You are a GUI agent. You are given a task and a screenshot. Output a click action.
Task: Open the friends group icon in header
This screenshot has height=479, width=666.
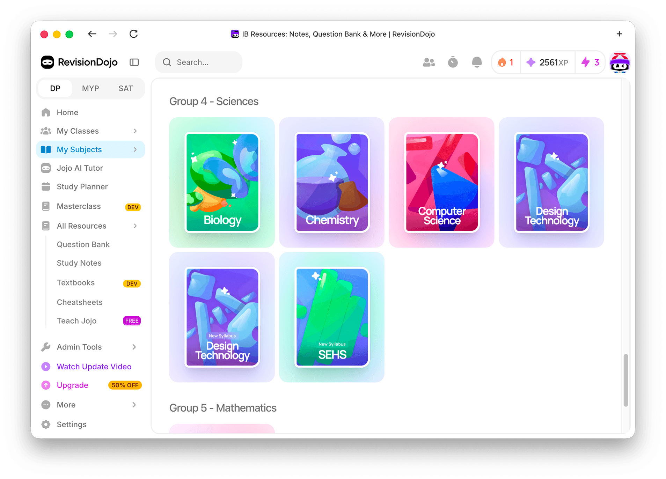(x=429, y=62)
